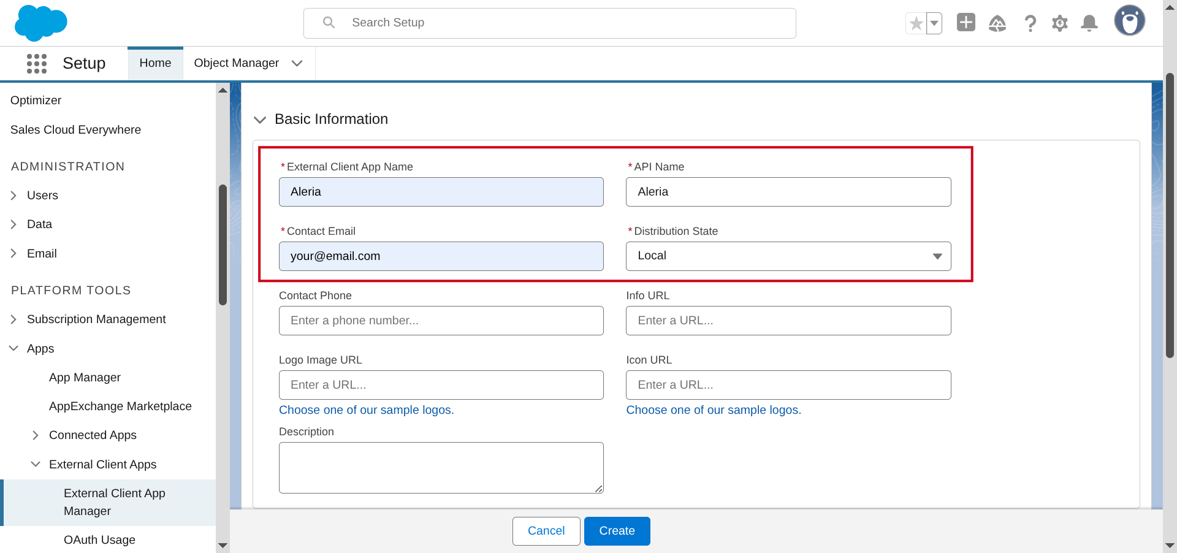
Task: Click the Icon URL field
Action: [788, 385]
